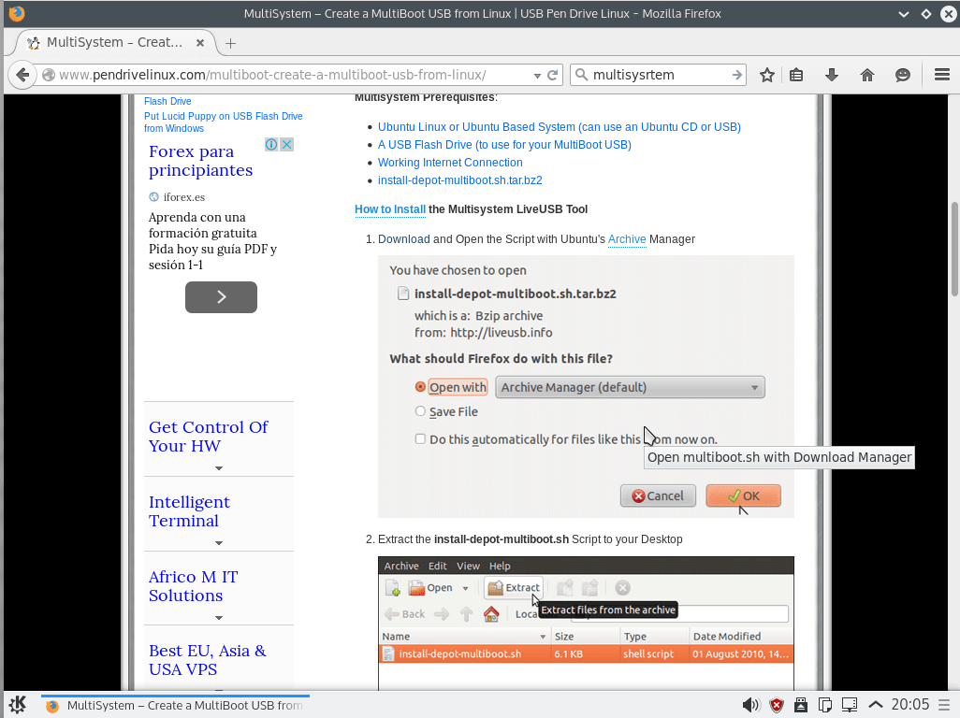
Task: Open the bookmarks list icon
Action: click(x=796, y=75)
